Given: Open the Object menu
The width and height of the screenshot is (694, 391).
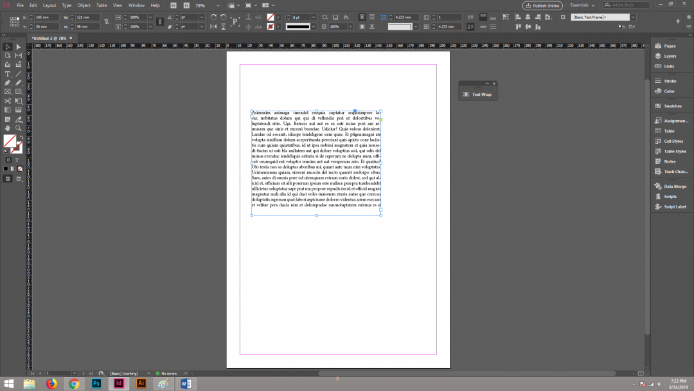Looking at the screenshot, I should (x=84, y=5).
